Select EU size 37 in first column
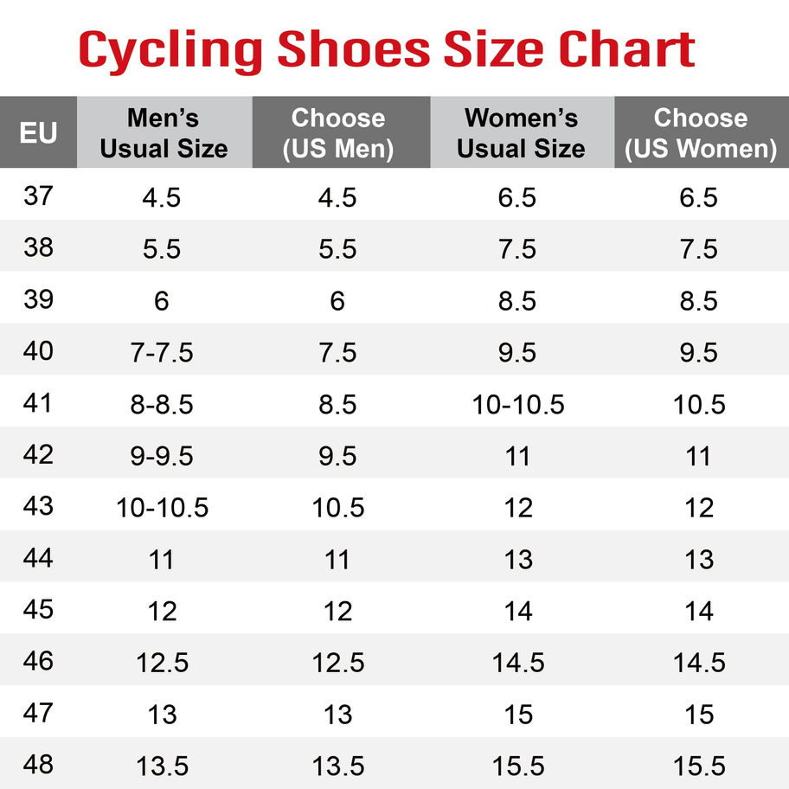The image size is (789, 789). 38,196
